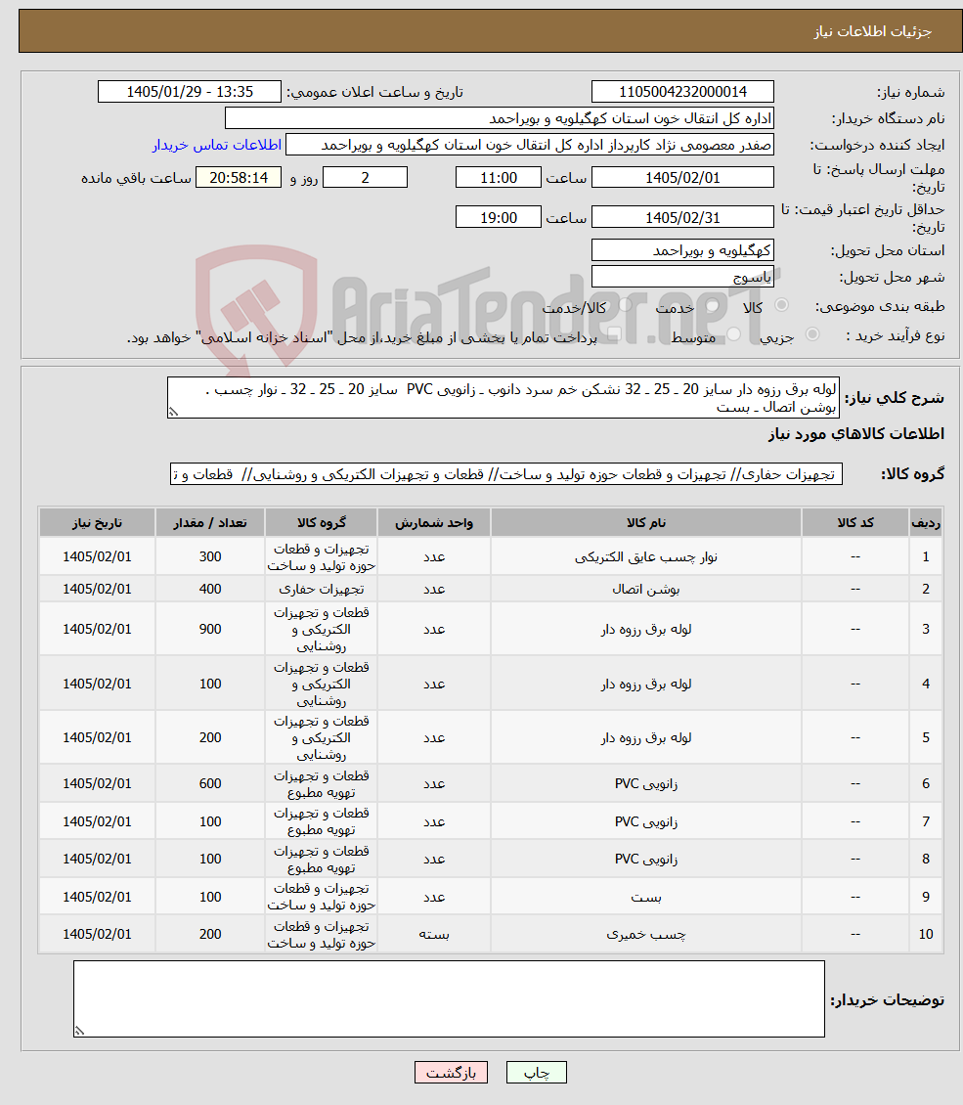This screenshot has height=1105, width=963.
Task: Click item name چسب خمیری
Action: tap(646, 935)
